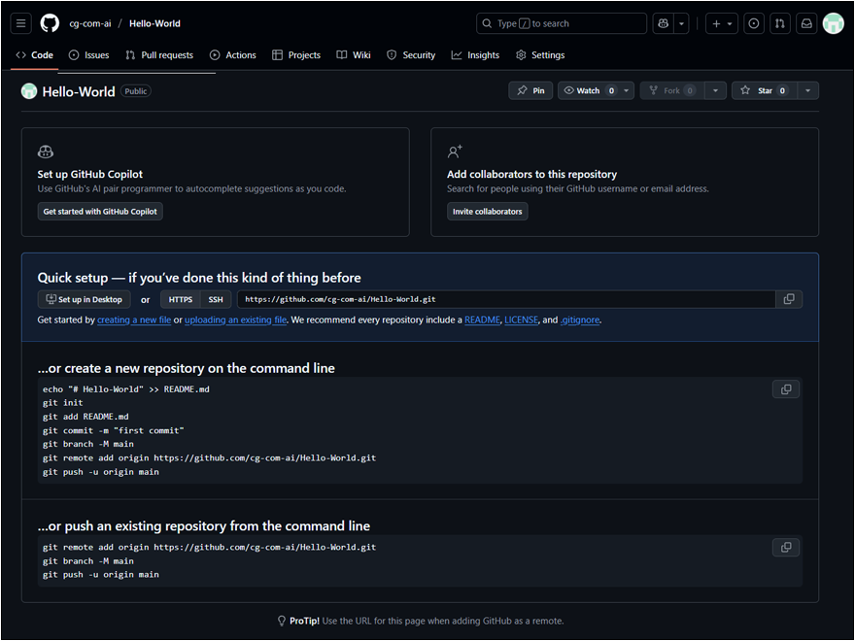The image size is (855, 641).
Task: Click Get started with GitHub Copilot
Action: (100, 211)
